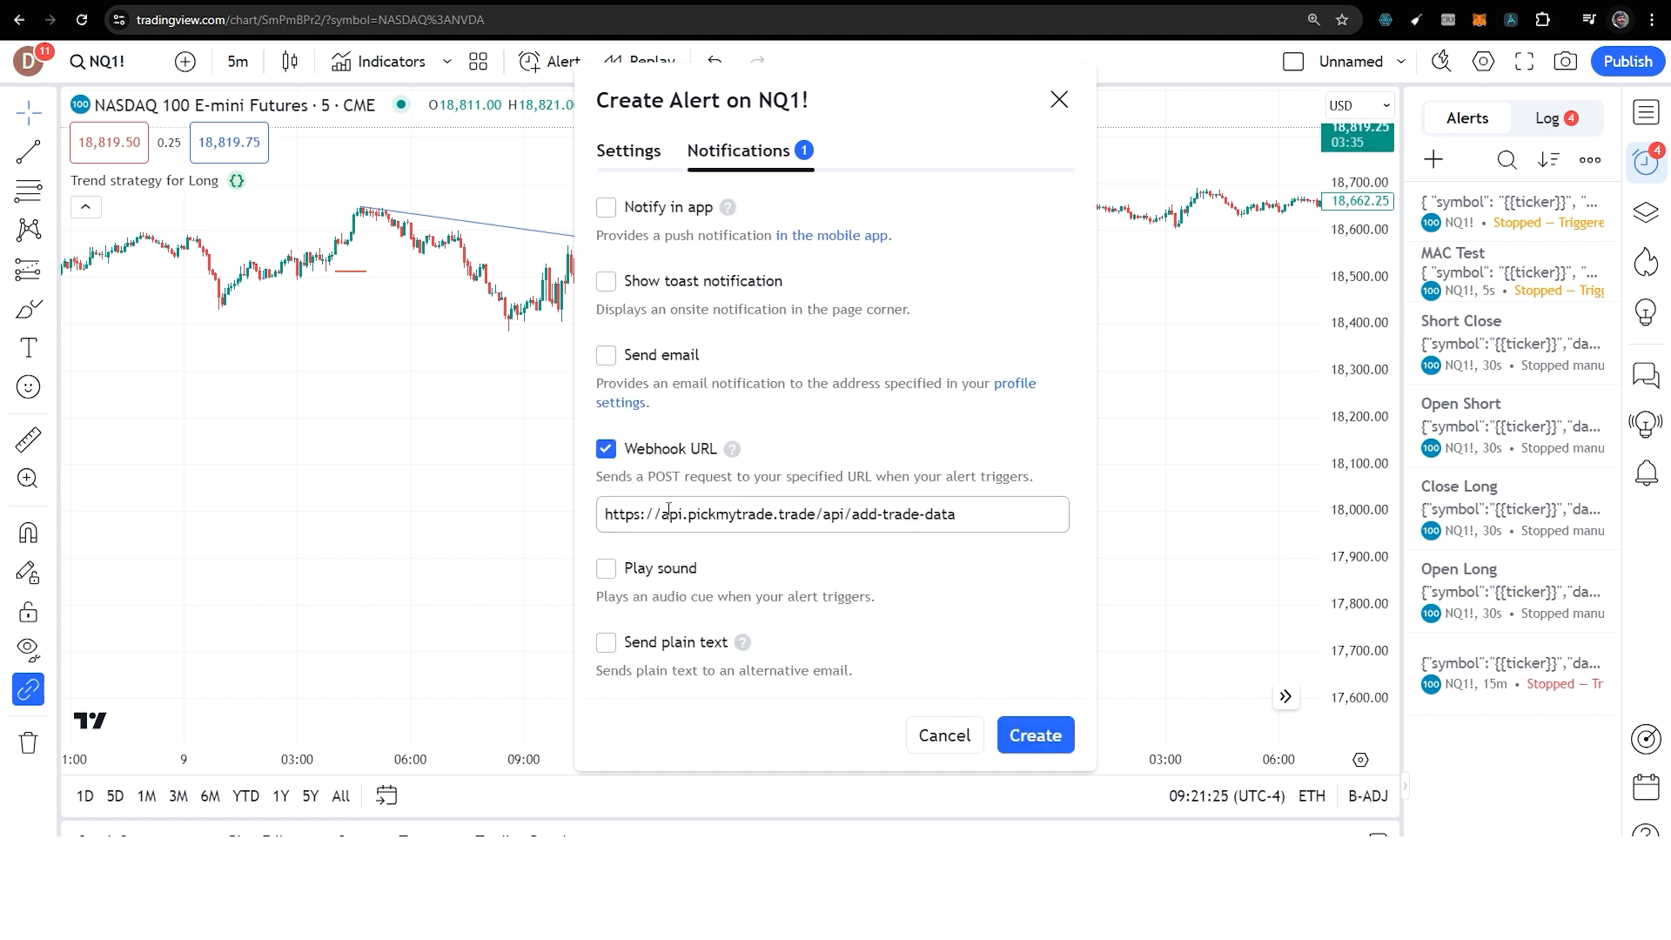Select the Text annotation tool

click(29, 348)
